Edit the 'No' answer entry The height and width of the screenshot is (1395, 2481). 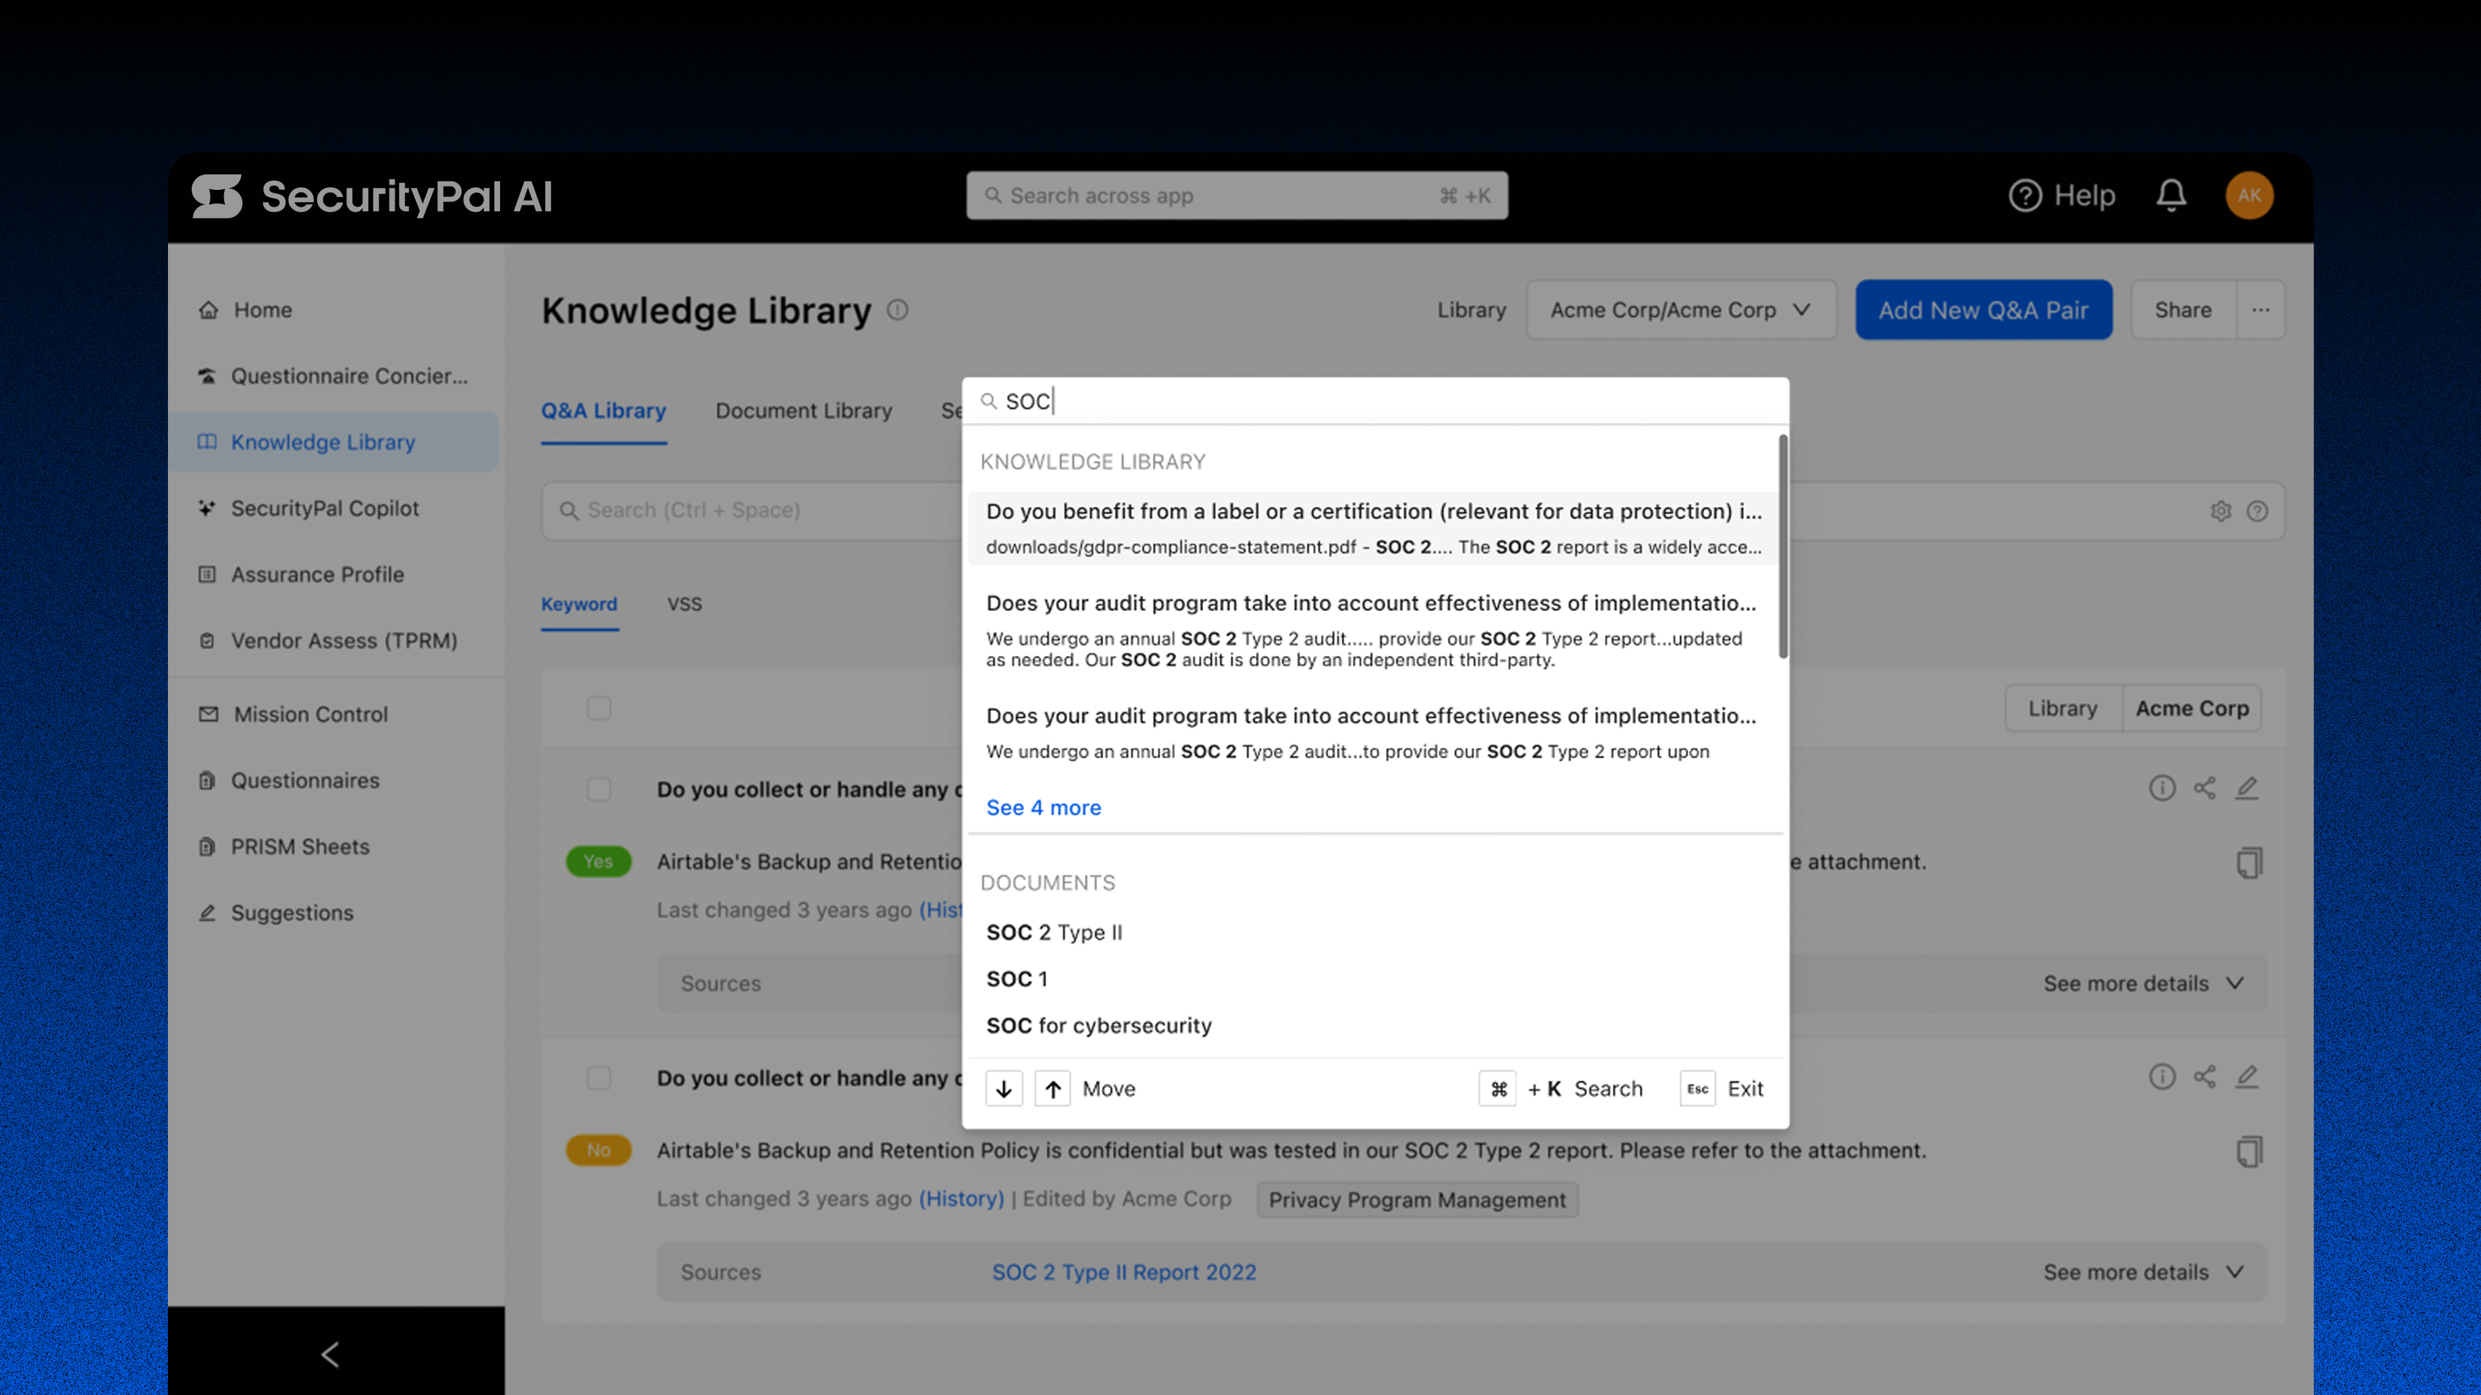[2246, 1077]
